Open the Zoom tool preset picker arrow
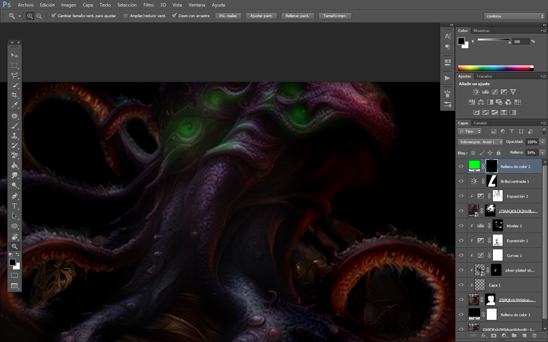Viewport: 548px width, 342px height. coord(20,16)
